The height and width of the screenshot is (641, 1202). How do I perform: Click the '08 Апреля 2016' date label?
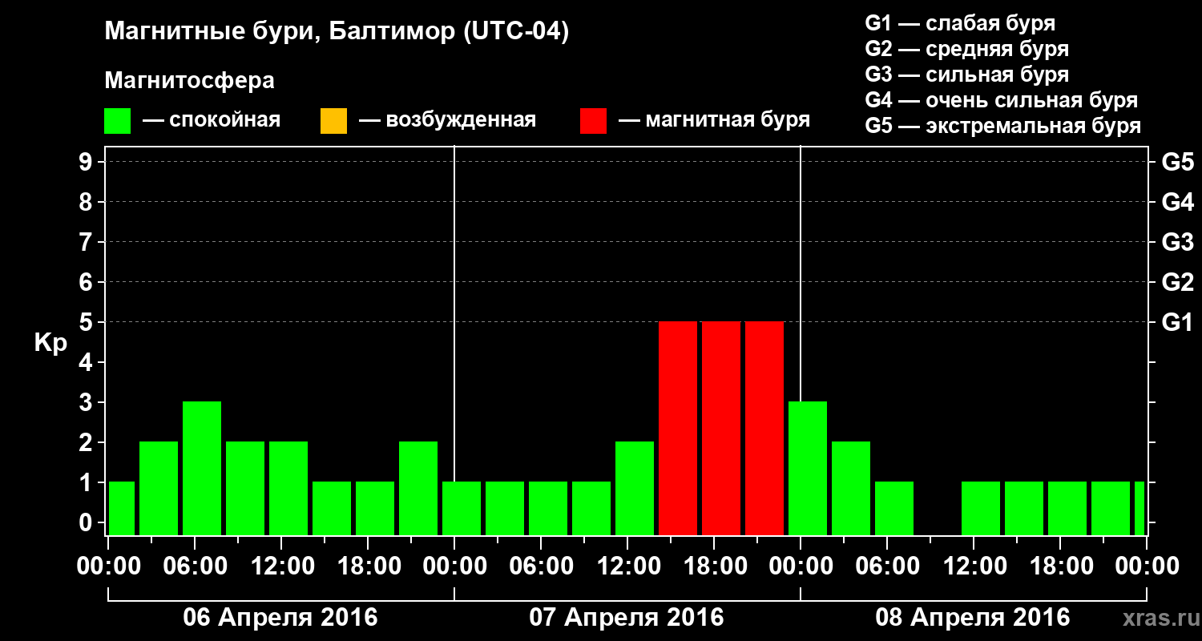click(x=973, y=617)
